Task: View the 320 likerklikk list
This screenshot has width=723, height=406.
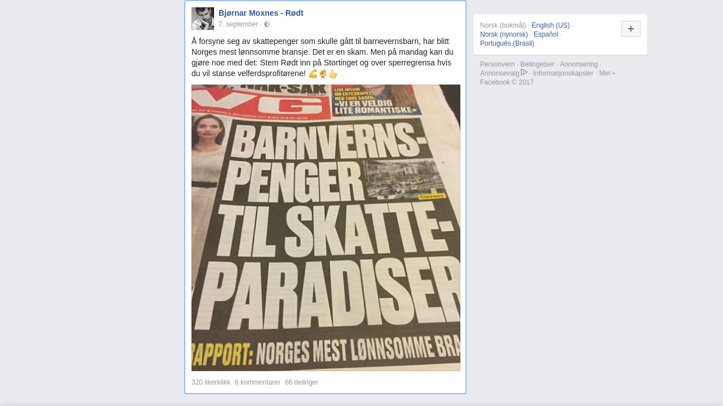Action: click(x=211, y=382)
